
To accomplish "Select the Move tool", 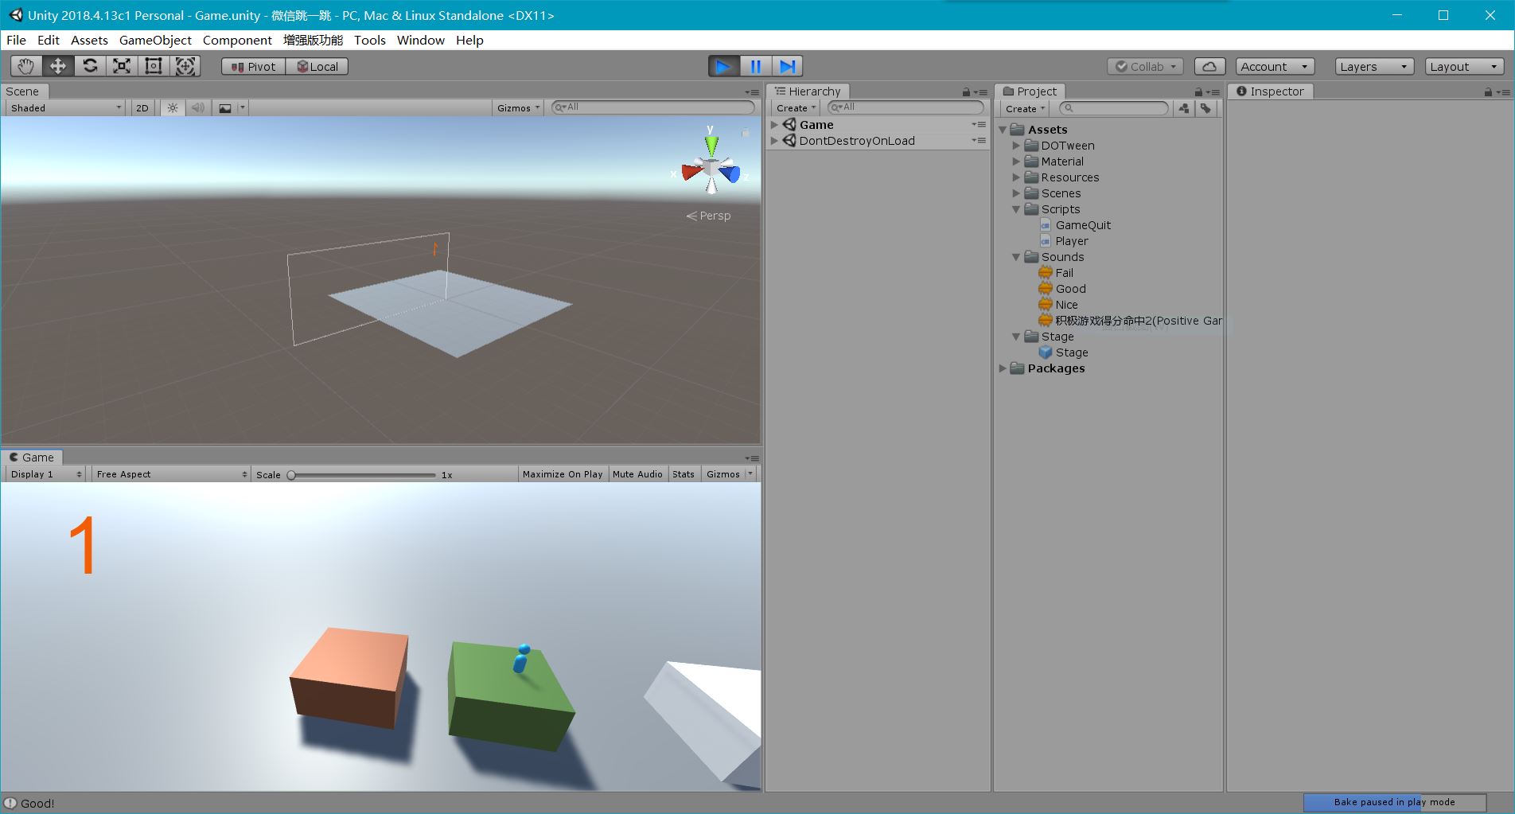I will point(58,66).
